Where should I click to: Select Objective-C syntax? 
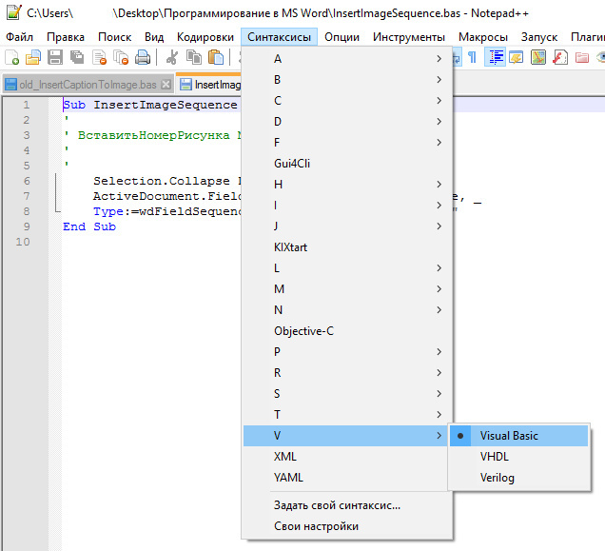346,331
